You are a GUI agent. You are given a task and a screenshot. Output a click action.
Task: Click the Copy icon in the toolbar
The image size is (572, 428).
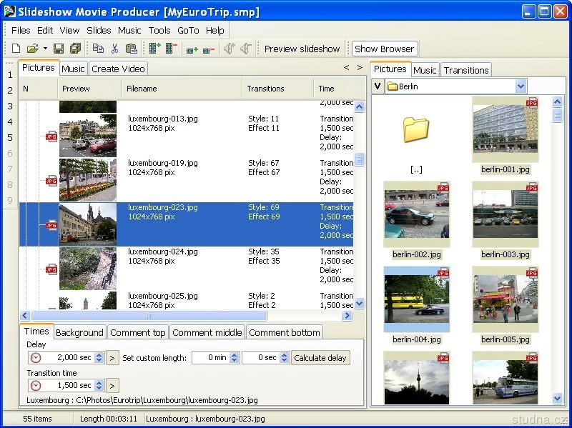coord(98,49)
